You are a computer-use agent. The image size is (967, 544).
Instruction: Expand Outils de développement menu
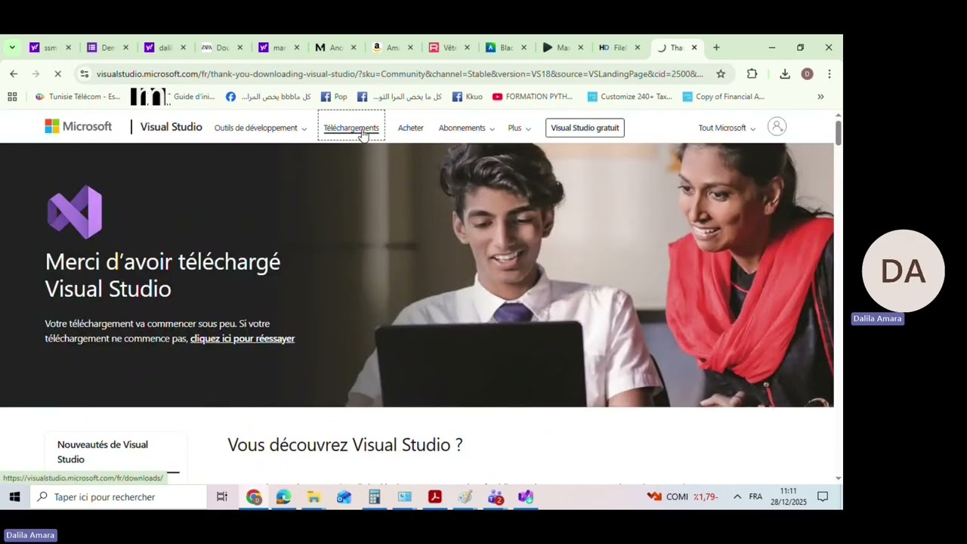[261, 128]
